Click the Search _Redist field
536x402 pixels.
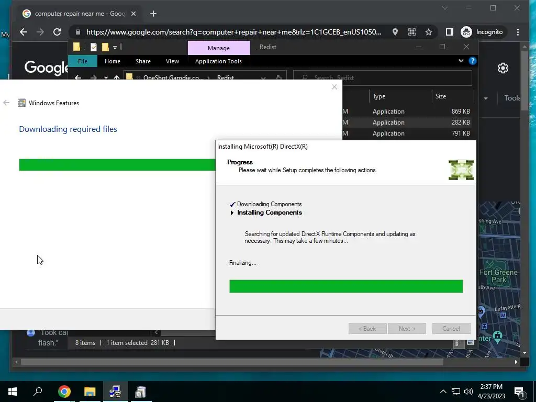pos(383,77)
